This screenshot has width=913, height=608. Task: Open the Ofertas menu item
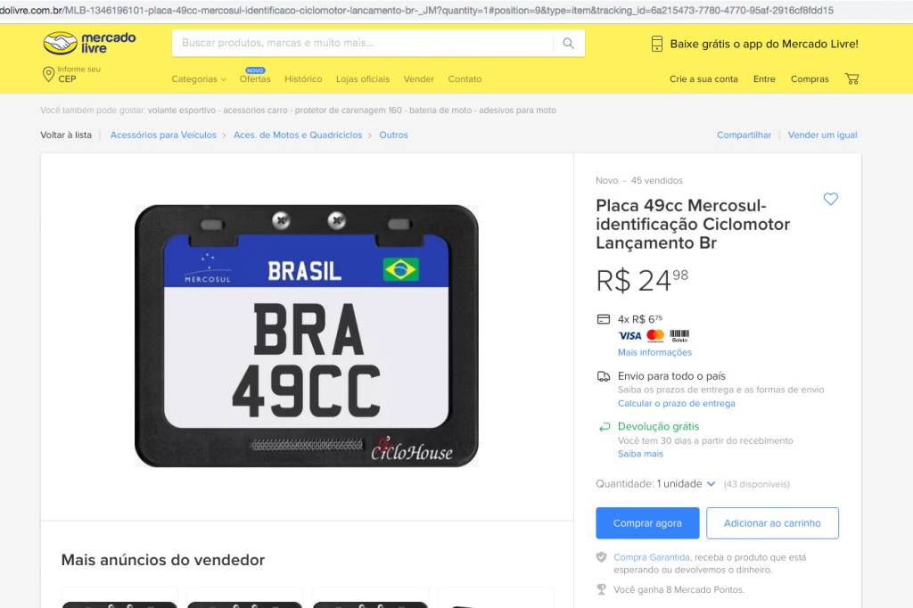(x=255, y=79)
